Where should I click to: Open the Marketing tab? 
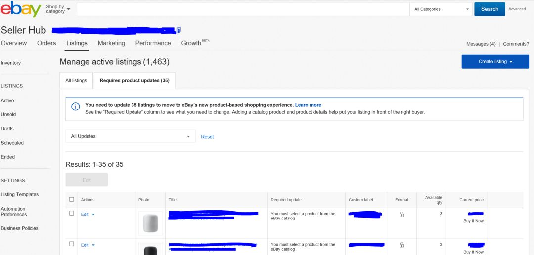111,43
